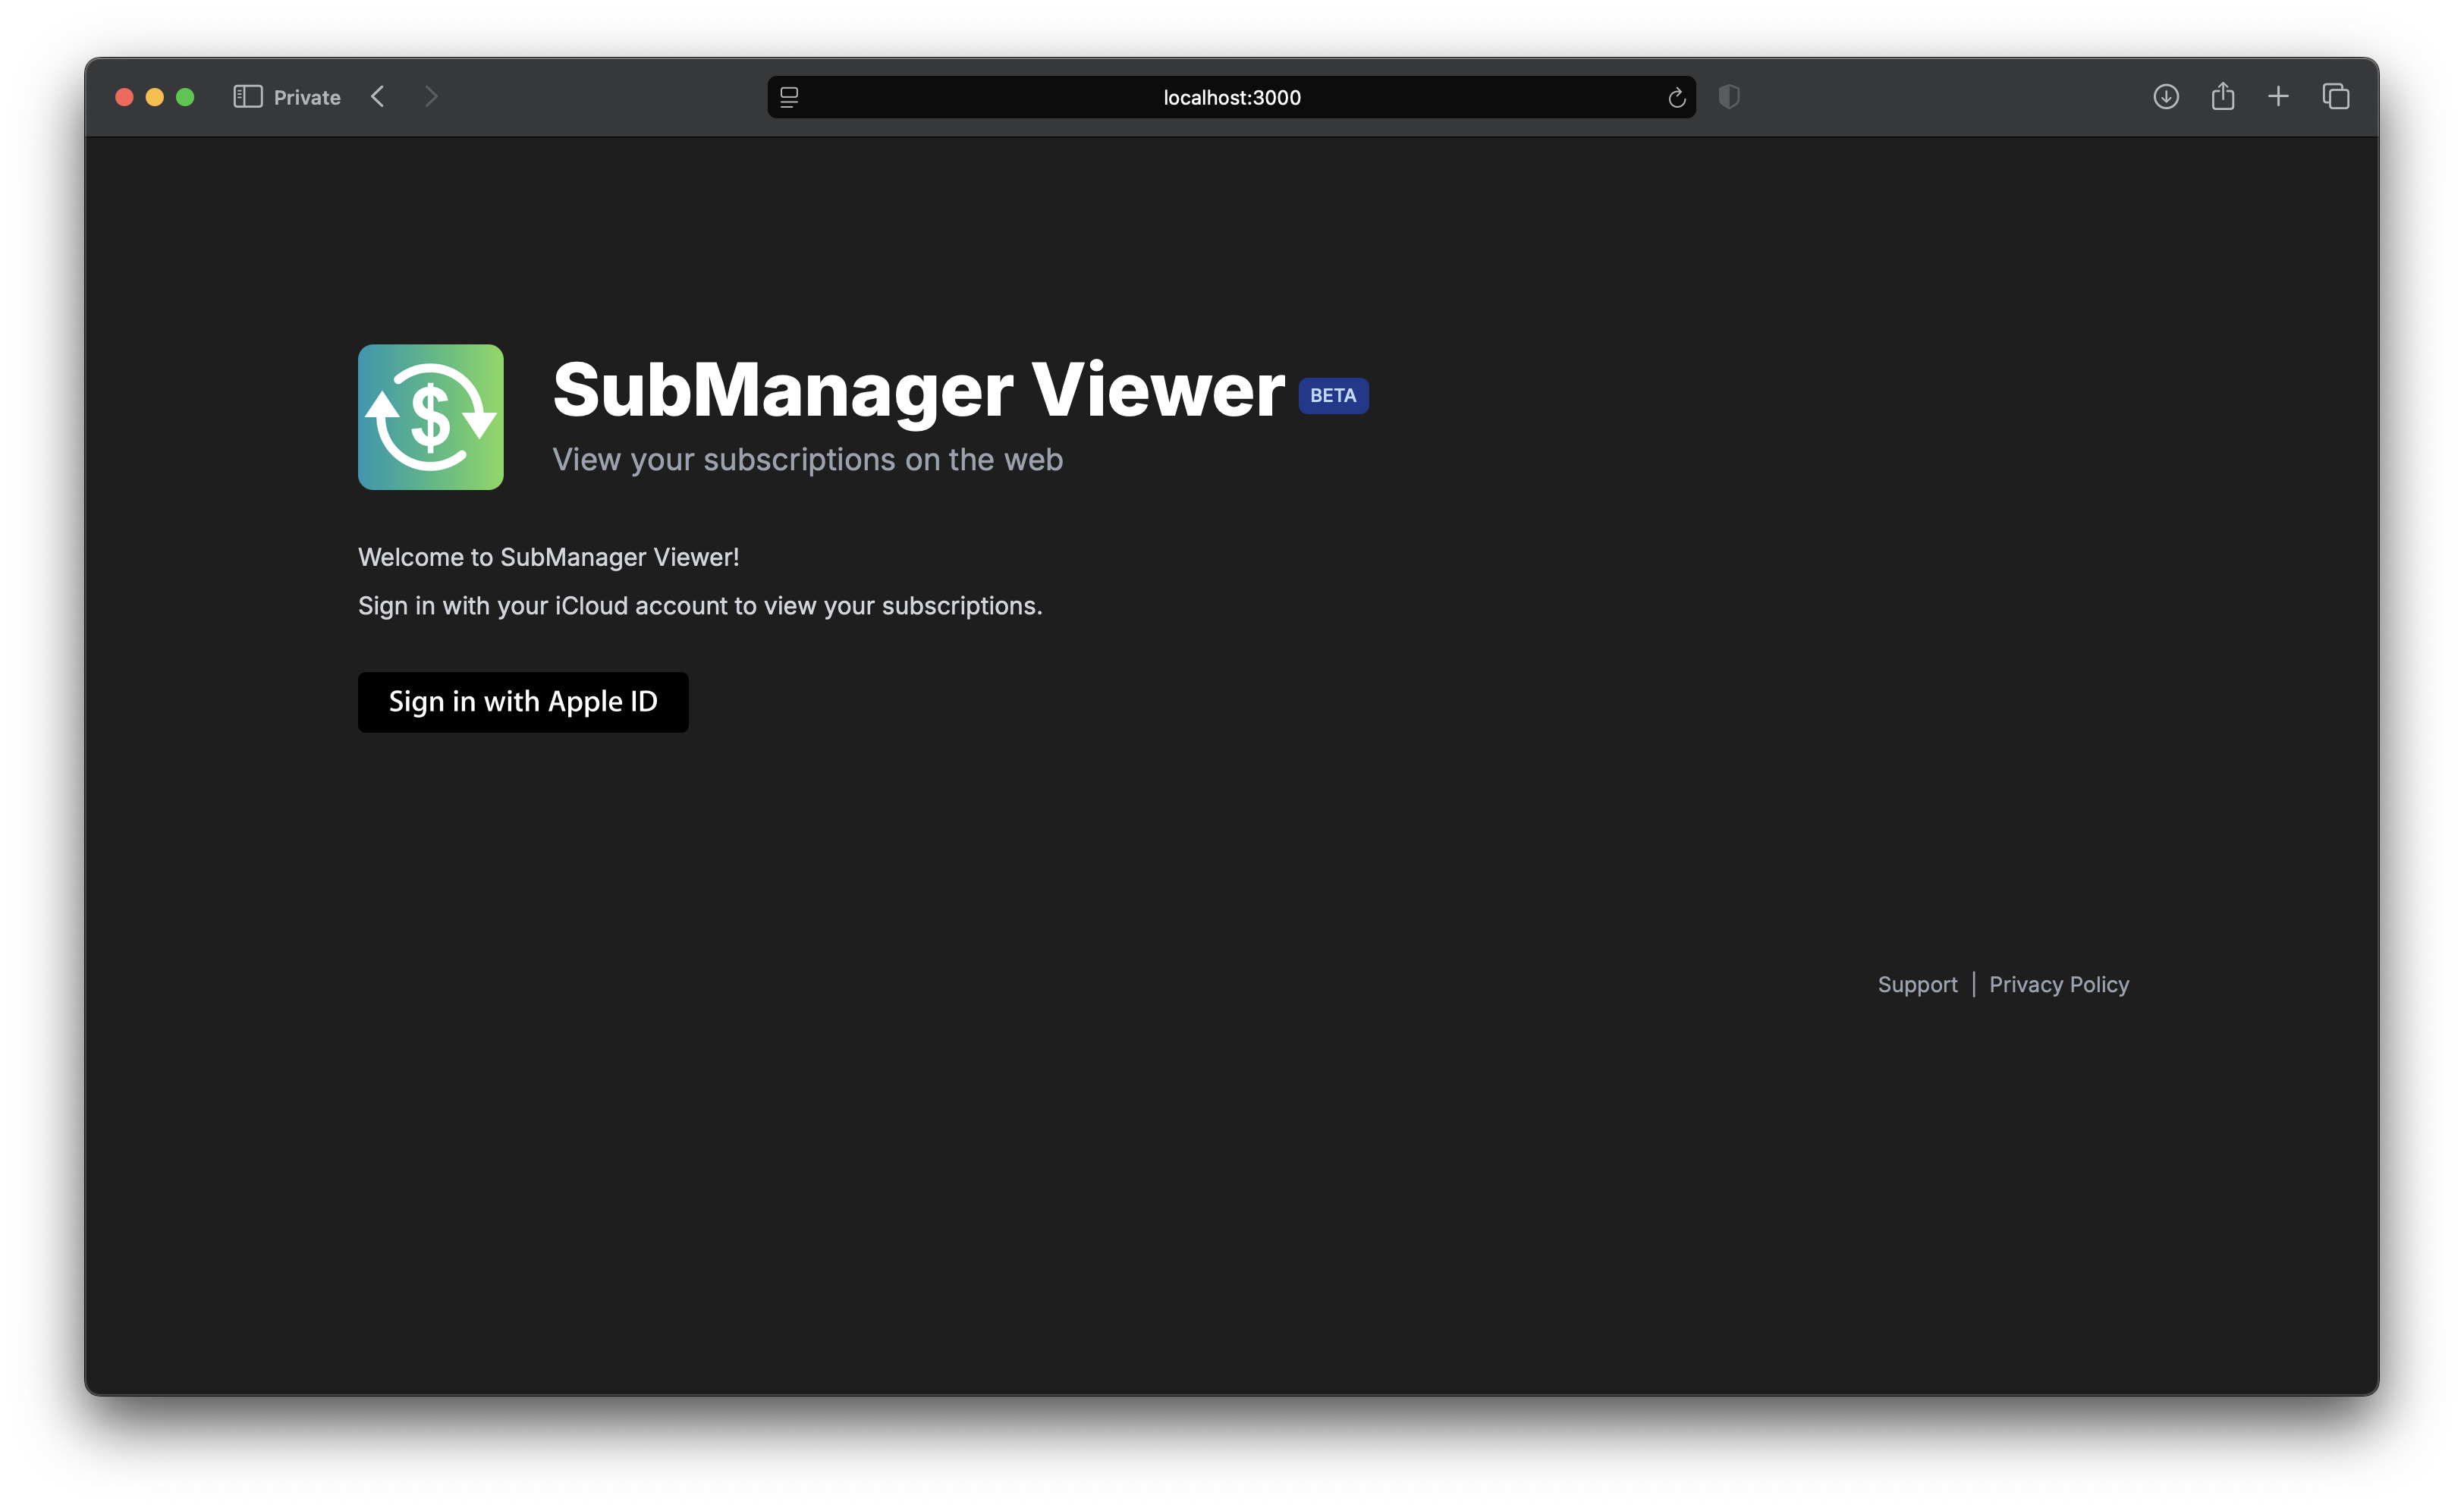Click the Private label

tap(307, 98)
